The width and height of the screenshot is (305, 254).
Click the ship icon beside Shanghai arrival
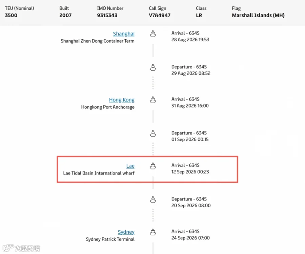coord(153,34)
